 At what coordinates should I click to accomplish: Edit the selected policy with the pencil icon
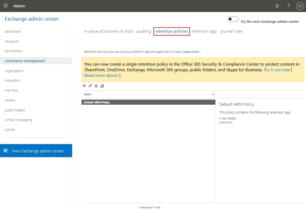[90, 86]
